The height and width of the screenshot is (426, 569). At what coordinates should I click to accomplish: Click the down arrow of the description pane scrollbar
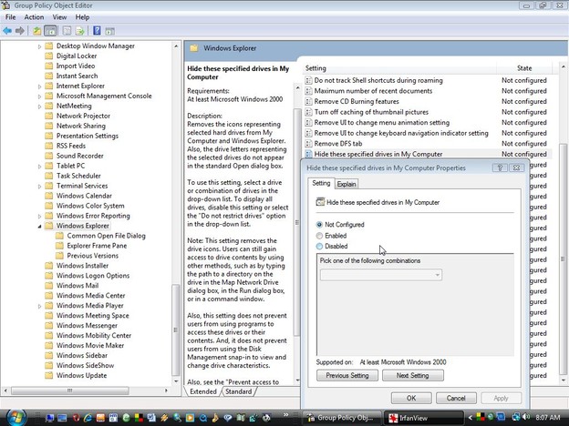297,380
